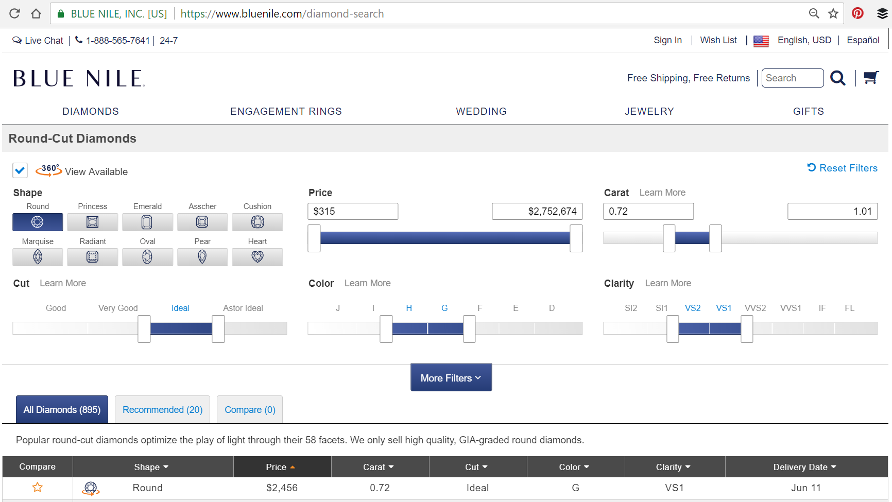The image size is (892, 502).
Task: Click the price slider maximum handle
Action: pos(576,238)
